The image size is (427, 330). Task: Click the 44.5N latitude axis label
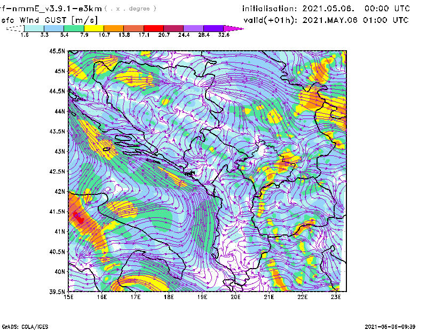[x=57, y=91]
